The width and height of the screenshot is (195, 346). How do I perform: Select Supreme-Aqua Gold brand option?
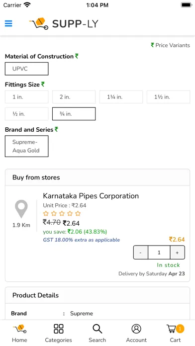[26, 146]
